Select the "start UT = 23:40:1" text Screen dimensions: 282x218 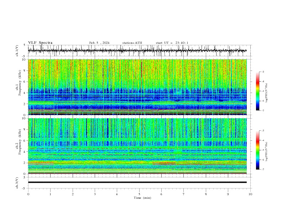[x=172, y=43]
